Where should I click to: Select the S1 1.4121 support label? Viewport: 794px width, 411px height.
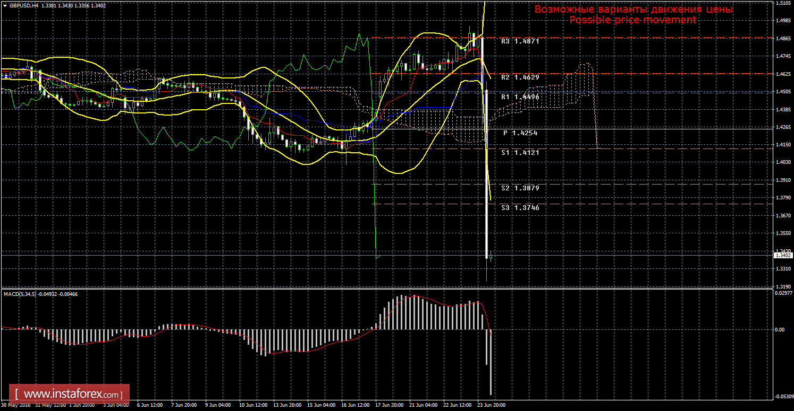[x=520, y=153]
